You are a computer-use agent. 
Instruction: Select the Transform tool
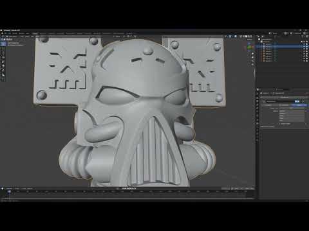(x=3, y=65)
